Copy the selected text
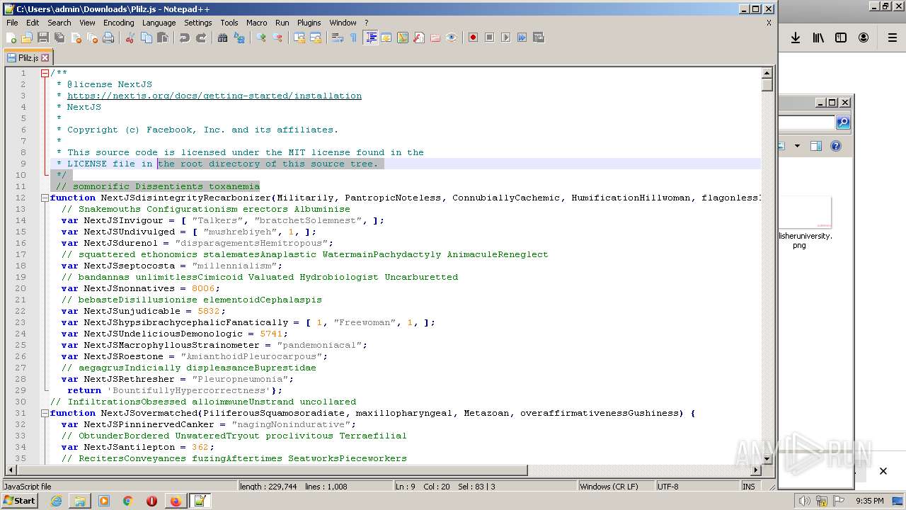906x510 pixels. click(147, 38)
